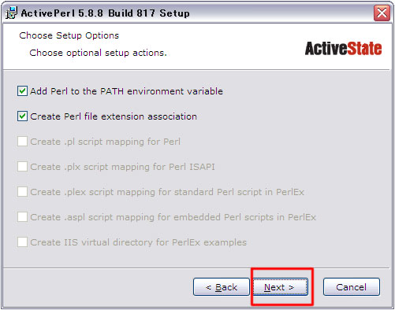
Task: Close the ActivePerl Setup window
Action: [382, 13]
